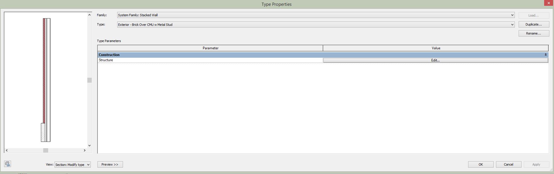
Task: Open the View section dropdown
Action: (x=73, y=164)
